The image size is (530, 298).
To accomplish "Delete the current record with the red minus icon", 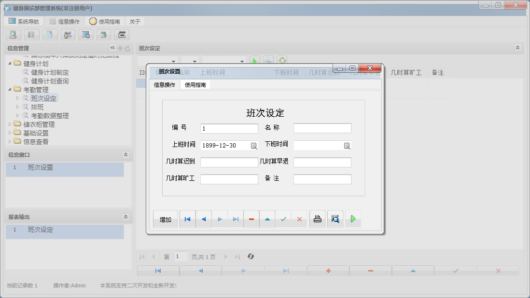I will [251, 218].
